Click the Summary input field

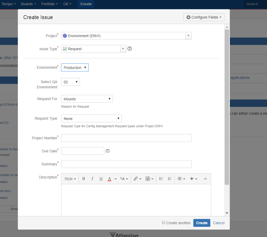tap(126, 164)
